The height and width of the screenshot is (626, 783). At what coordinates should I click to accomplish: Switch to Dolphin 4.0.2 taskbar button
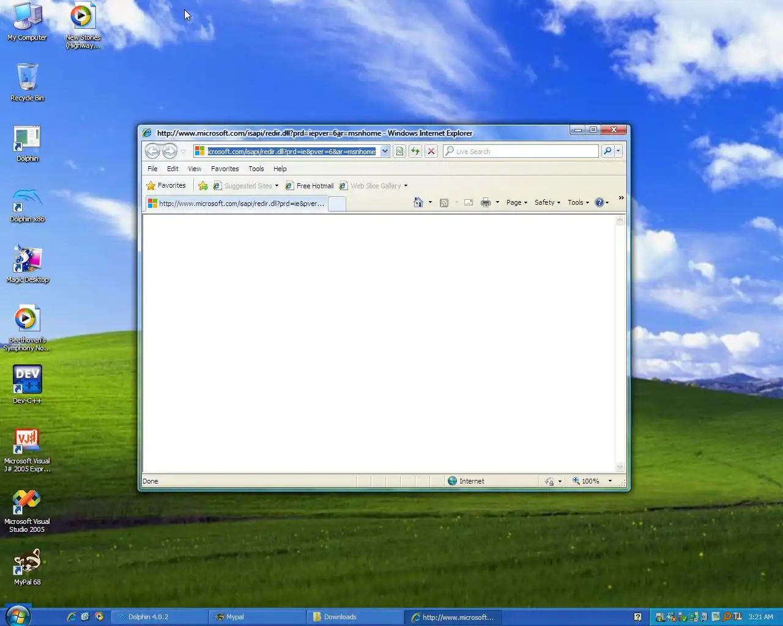tap(160, 617)
